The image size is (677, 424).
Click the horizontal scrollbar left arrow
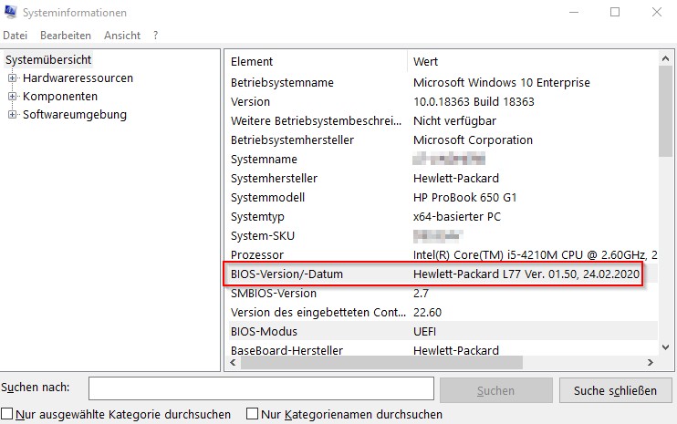[x=234, y=362]
